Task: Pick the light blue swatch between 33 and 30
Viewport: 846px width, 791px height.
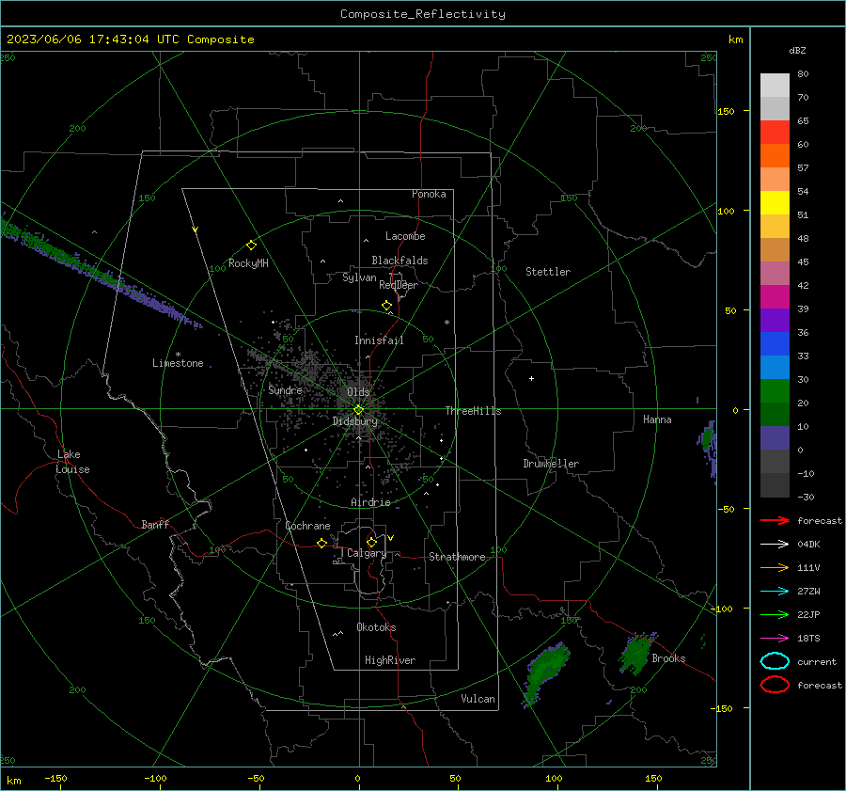Action: click(775, 367)
